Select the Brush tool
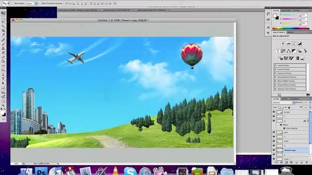This screenshot has width=312, height=175. pos(3,44)
